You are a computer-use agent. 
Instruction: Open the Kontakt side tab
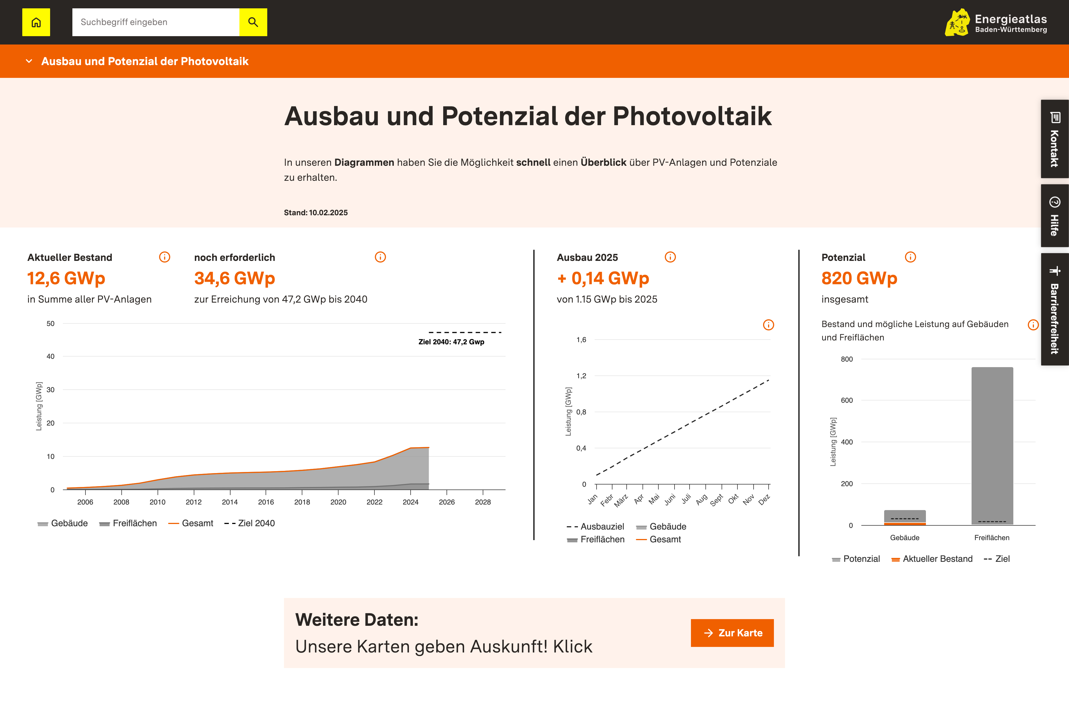click(x=1055, y=139)
